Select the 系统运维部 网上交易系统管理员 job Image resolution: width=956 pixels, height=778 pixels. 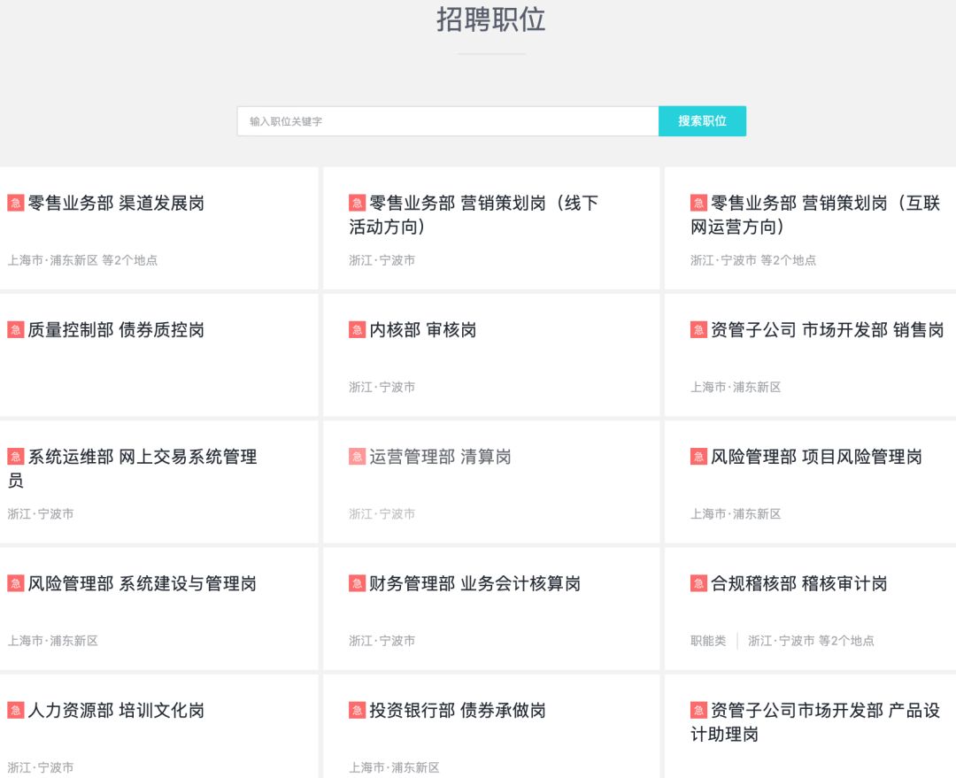142,467
